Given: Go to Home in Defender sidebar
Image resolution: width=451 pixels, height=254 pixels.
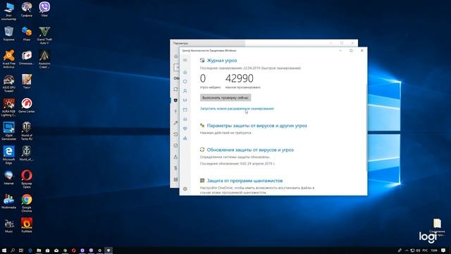Looking at the screenshot, I should (x=185, y=72).
